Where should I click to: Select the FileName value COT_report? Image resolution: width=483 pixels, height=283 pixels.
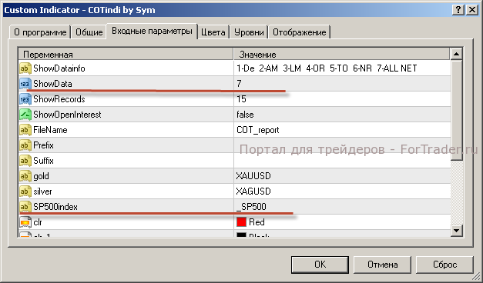pos(258,130)
